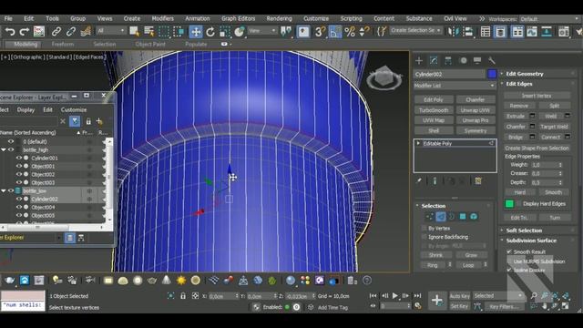Toggle visibility eye of Object002

tap(18, 174)
